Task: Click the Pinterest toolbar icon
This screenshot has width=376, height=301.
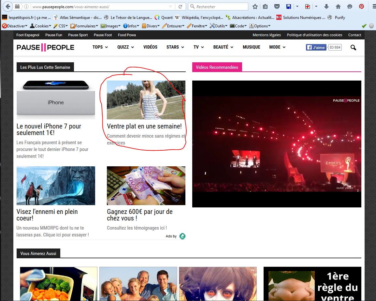Action: pos(361,7)
